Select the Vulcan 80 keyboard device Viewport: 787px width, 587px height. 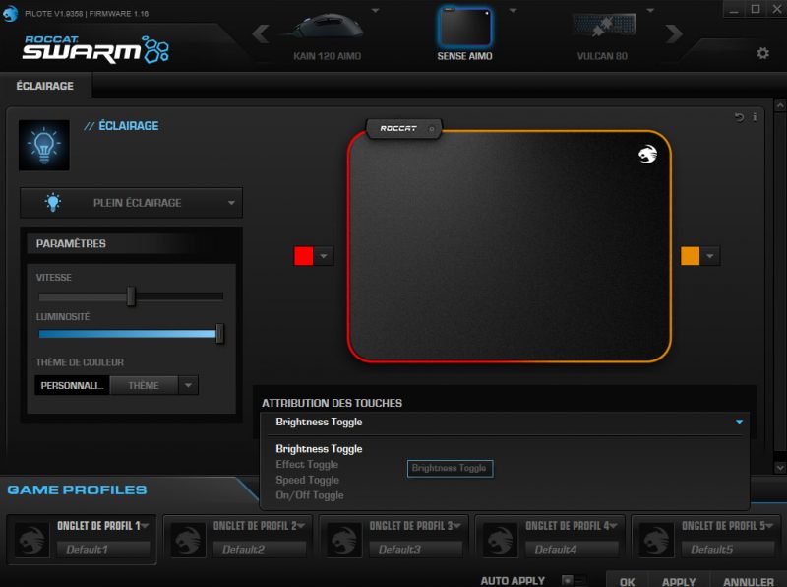pyautogui.click(x=602, y=34)
